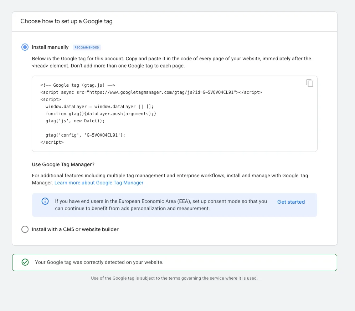Click the 'Use Google Tag Manager?' heading
This screenshot has height=311, width=355.
pyautogui.click(x=63, y=164)
